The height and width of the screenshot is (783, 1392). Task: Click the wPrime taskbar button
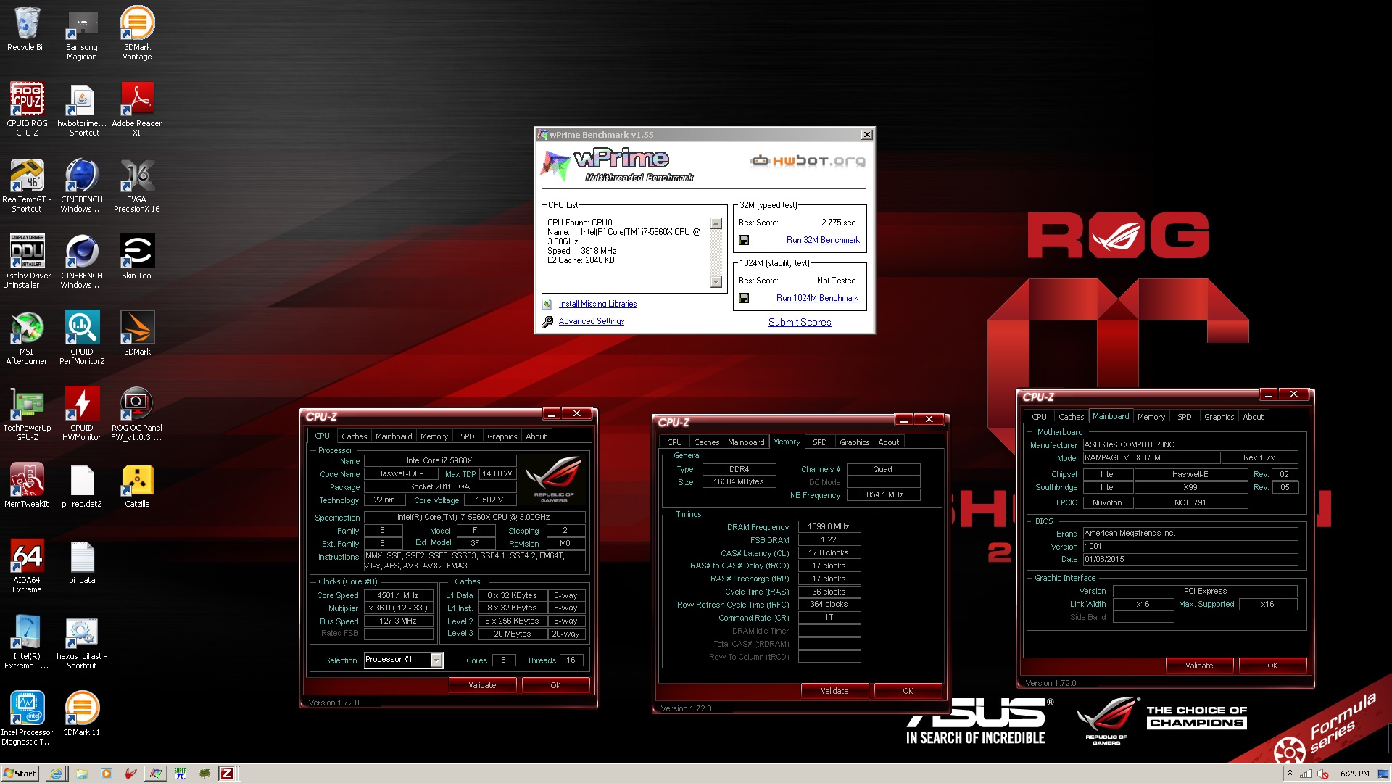click(156, 774)
